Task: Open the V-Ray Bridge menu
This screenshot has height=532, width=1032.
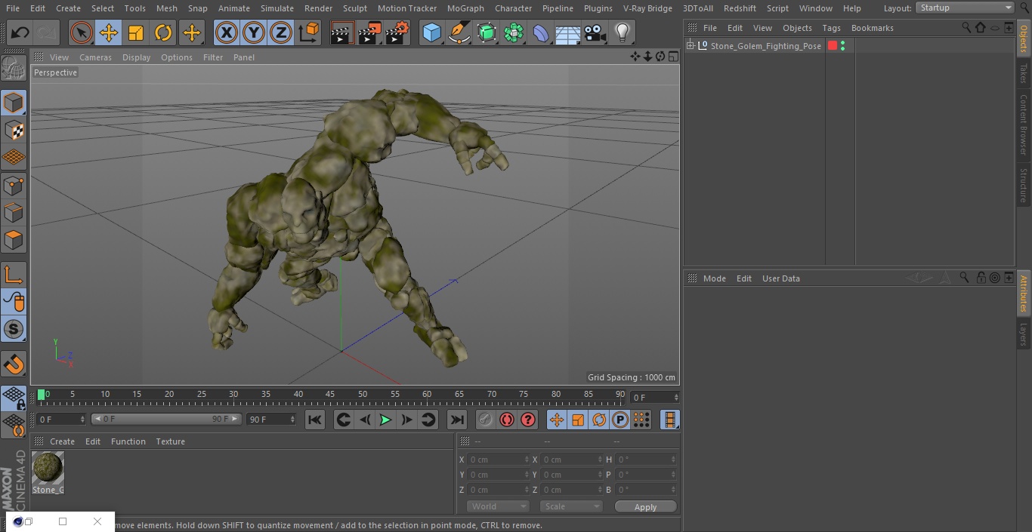Action: [x=647, y=8]
